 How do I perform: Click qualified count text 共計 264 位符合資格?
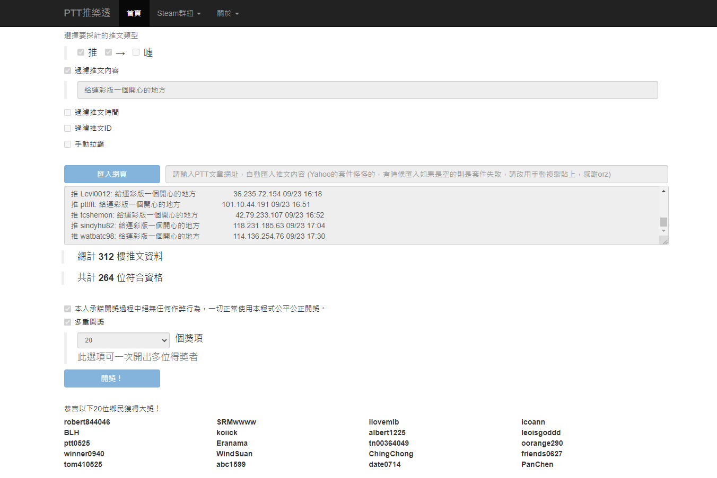(120, 278)
